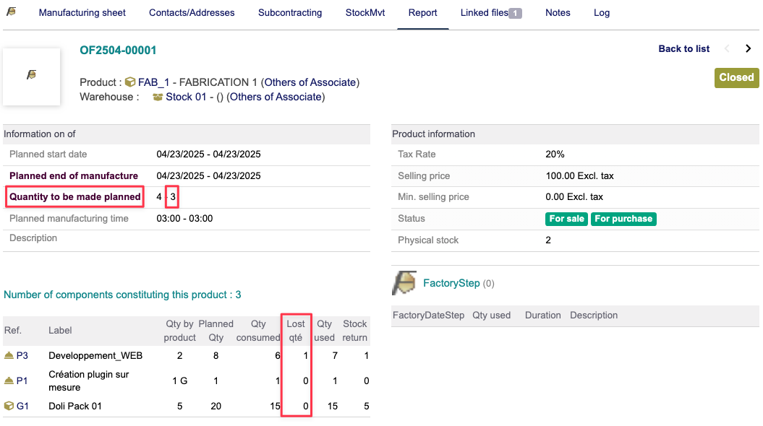
Task: Click the FAB_1 product cube icon
Action: pyautogui.click(x=130, y=82)
